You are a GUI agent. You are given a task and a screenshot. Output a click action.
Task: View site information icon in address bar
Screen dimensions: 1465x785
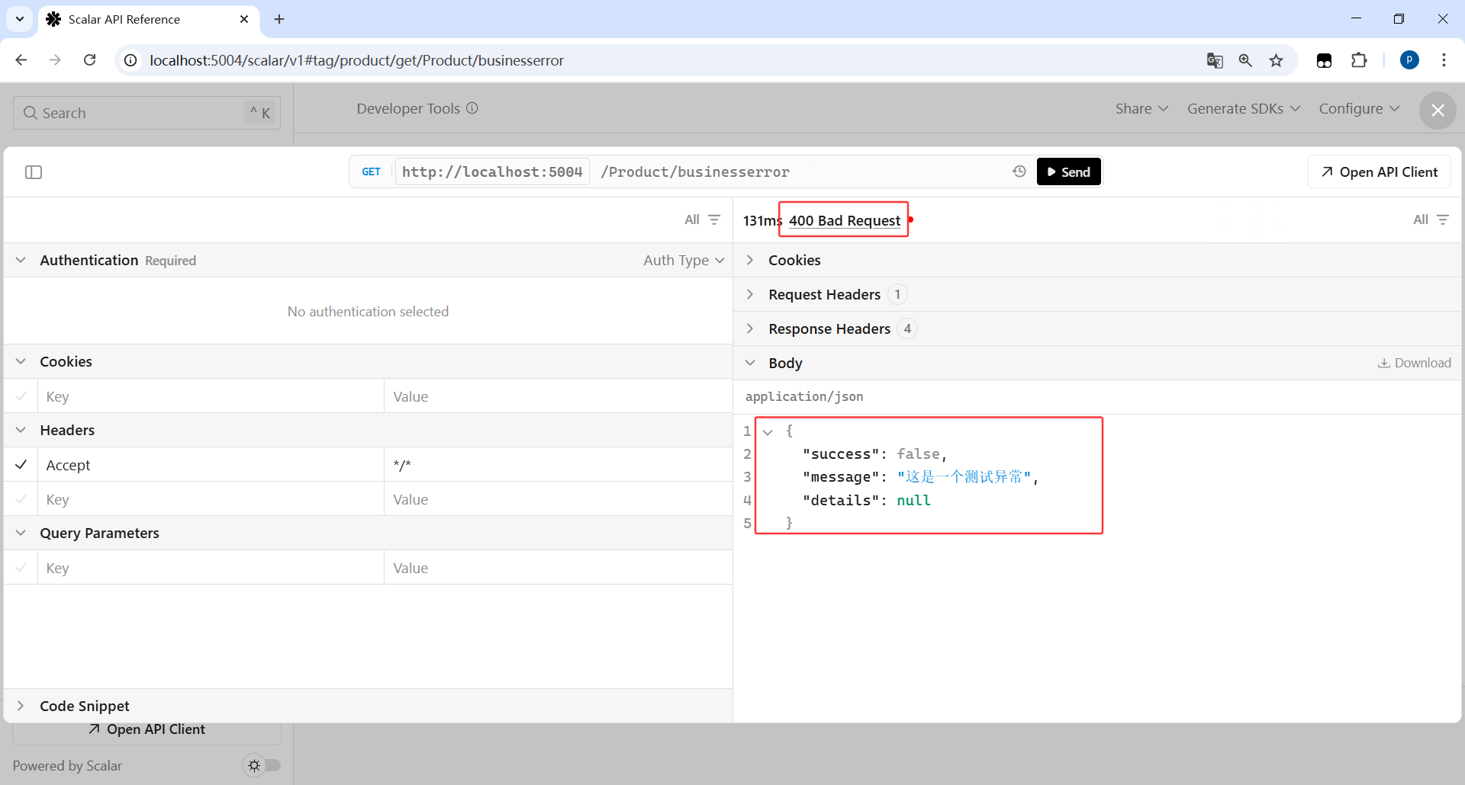point(131,60)
